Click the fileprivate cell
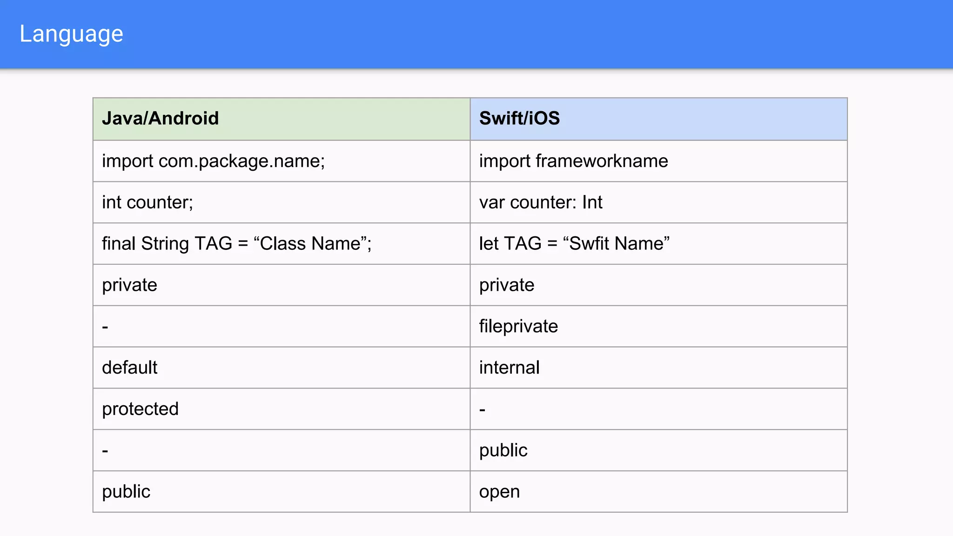Screen dimensions: 953x536 coord(518,326)
